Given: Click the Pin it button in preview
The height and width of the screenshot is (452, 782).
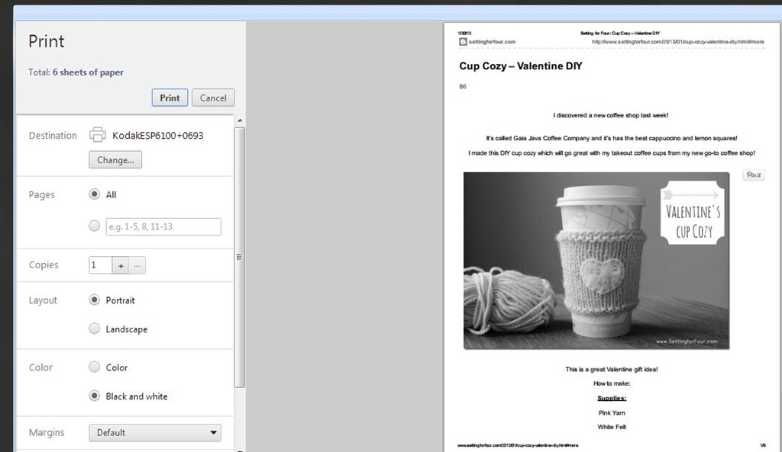Looking at the screenshot, I should [754, 175].
